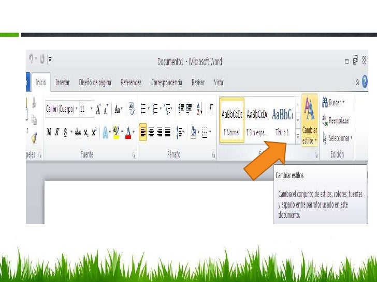Open the Vista ribbon tab
This screenshot has width=377, height=282.
tap(219, 83)
